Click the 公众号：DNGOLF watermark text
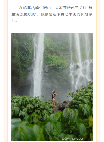The width and height of the screenshot is (104, 142). coord(73,139)
